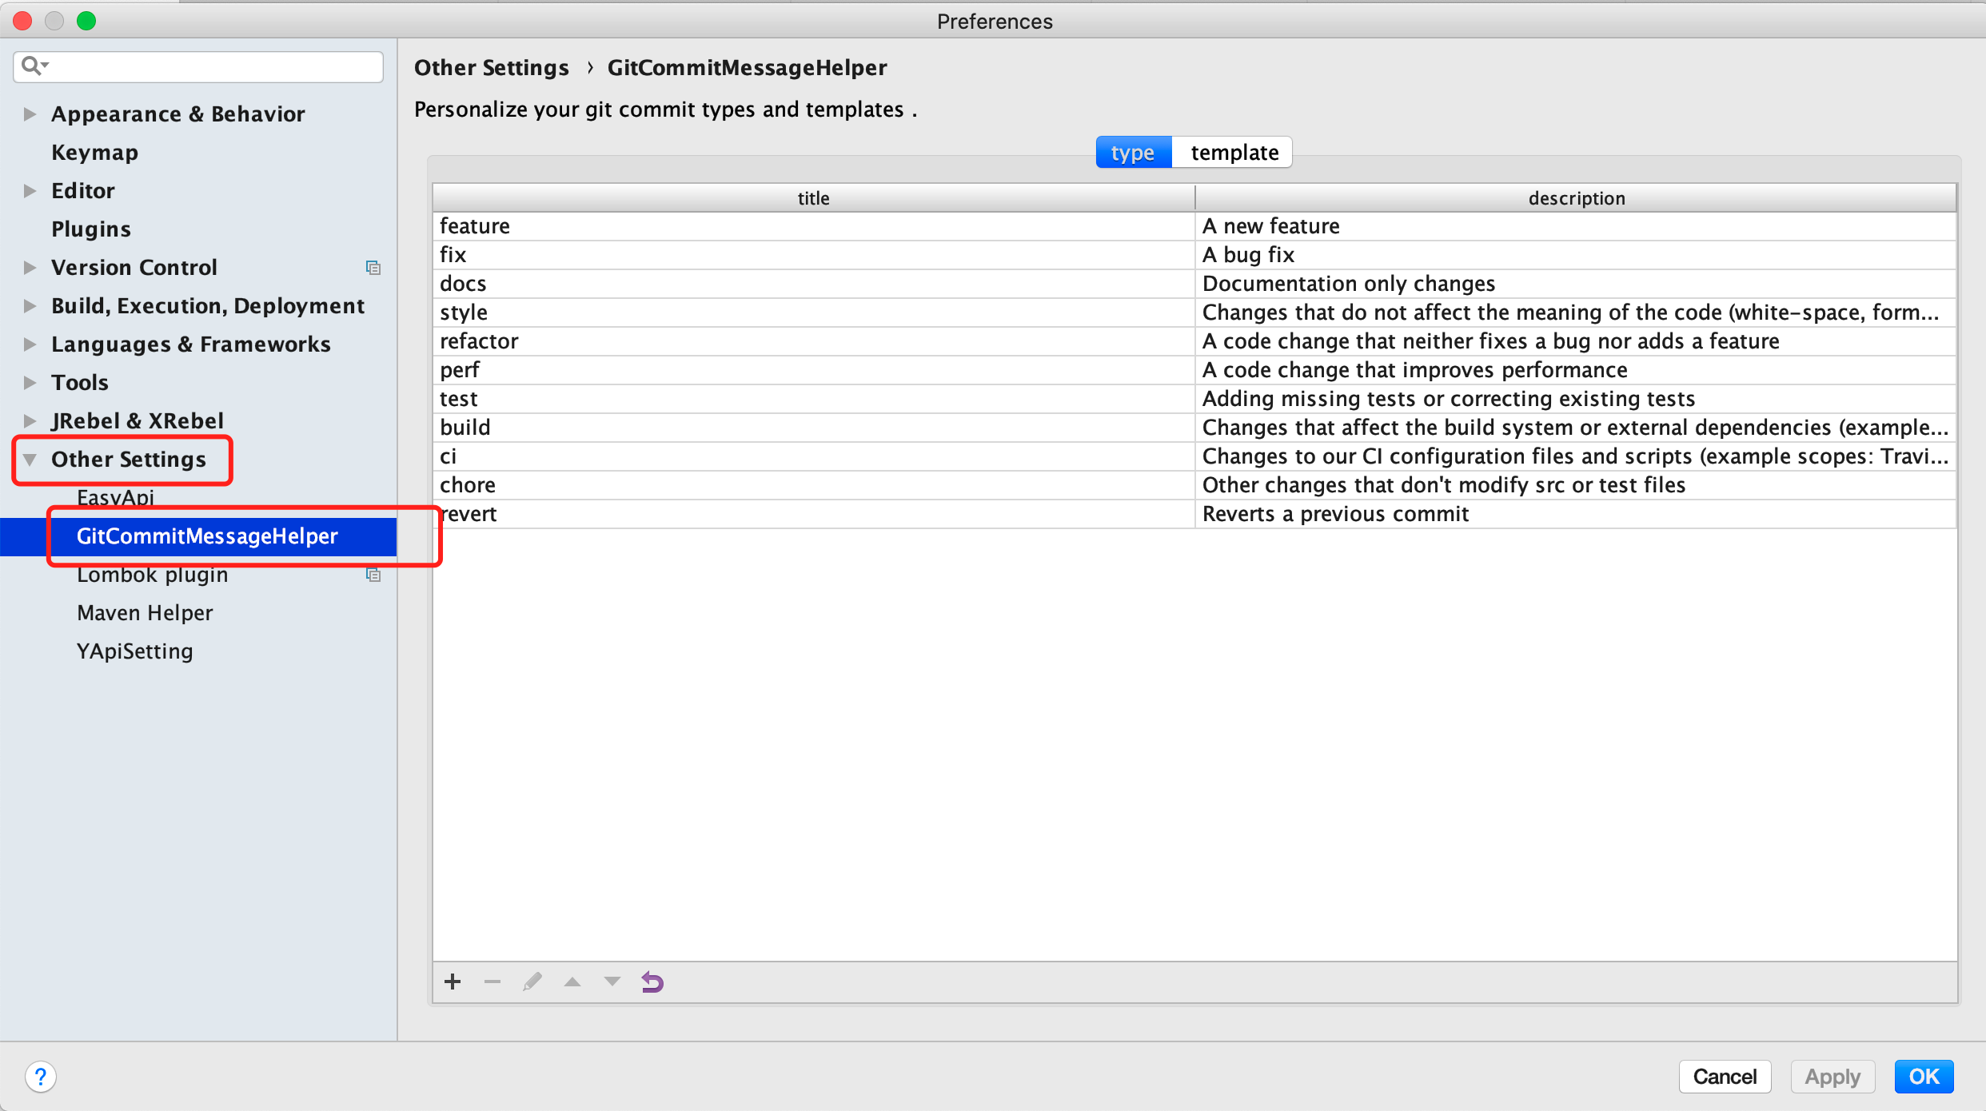Viewport: 1986px width, 1111px height.
Task: Click Other Settings breadcrumb link
Action: 492,68
